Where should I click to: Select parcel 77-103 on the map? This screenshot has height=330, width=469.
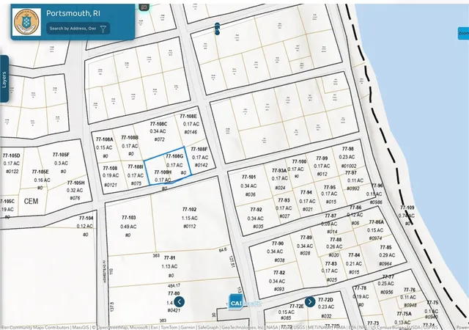click(x=129, y=226)
